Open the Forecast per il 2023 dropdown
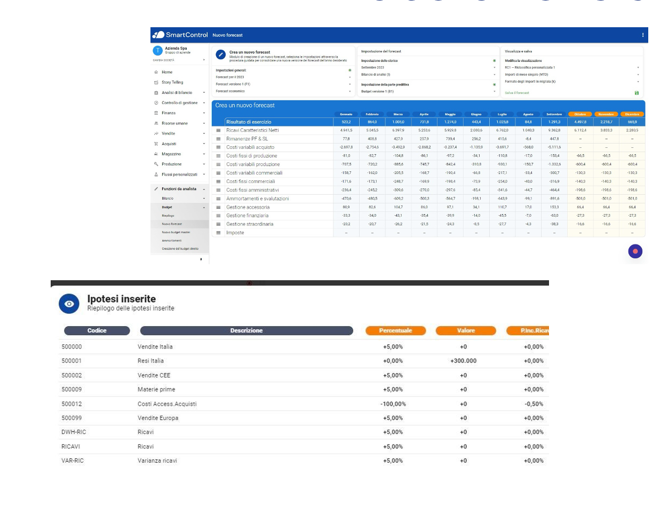 click(x=283, y=77)
